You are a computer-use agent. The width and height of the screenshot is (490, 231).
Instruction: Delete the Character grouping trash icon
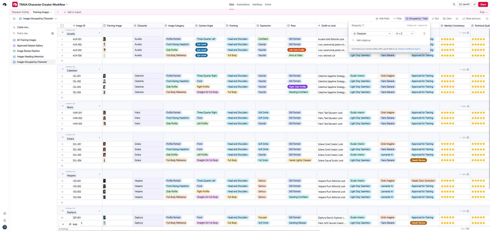pyautogui.click(x=424, y=34)
